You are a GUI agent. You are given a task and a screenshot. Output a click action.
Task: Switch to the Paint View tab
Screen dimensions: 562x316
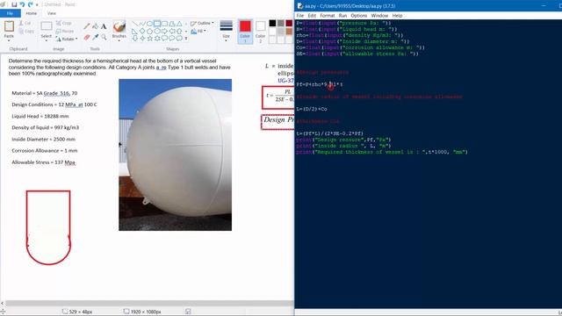pos(52,13)
